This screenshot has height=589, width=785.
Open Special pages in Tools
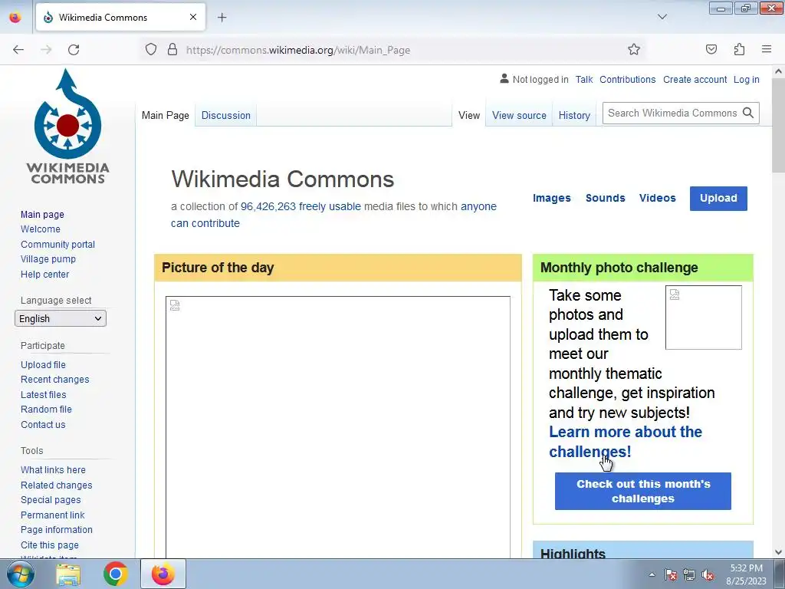51,500
